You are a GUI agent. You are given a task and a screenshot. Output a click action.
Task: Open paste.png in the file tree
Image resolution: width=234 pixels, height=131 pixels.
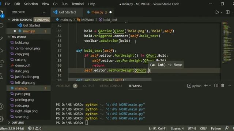pos(22,94)
